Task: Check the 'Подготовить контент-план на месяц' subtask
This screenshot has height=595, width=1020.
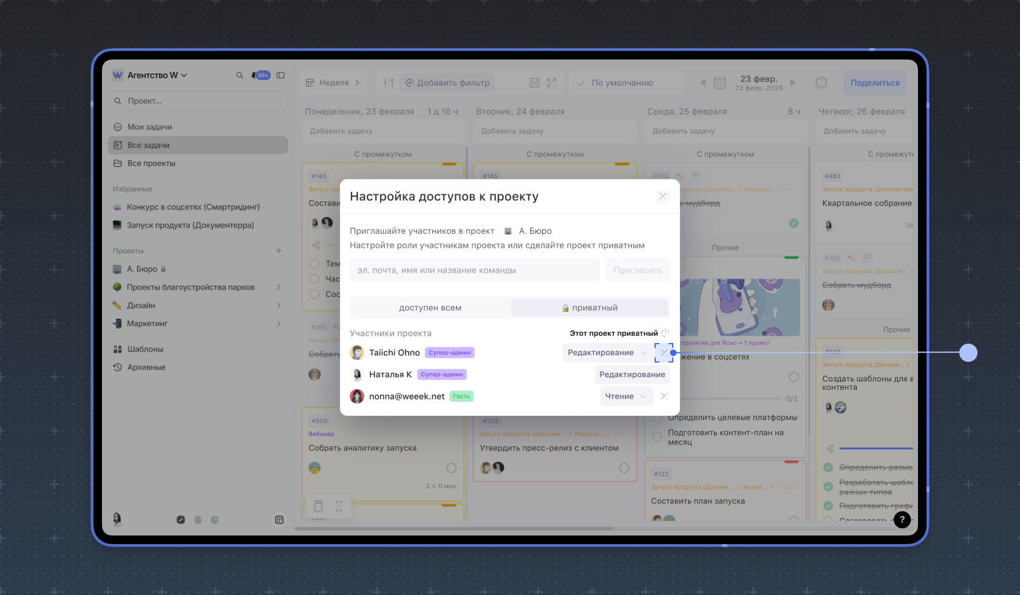Action: [x=657, y=437]
